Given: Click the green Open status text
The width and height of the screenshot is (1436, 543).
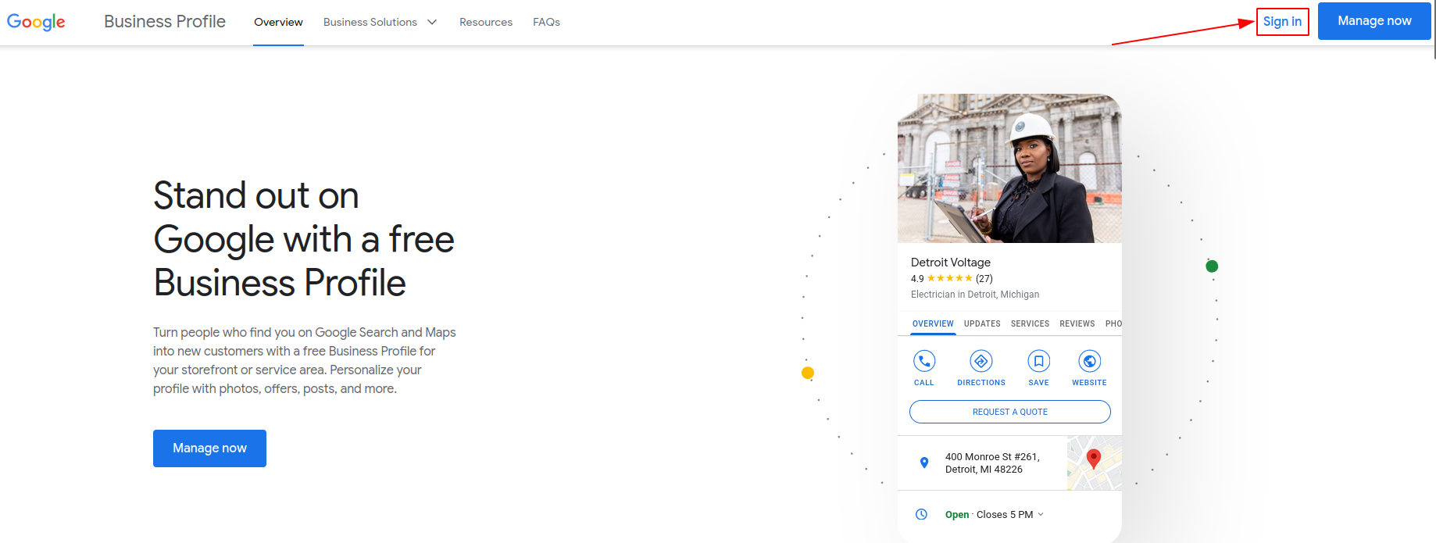Looking at the screenshot, I should (956, 515).
